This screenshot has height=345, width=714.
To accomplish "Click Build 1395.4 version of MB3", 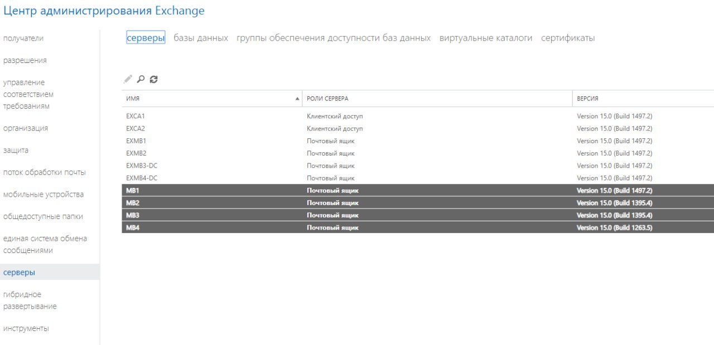I will click(615, 215).
